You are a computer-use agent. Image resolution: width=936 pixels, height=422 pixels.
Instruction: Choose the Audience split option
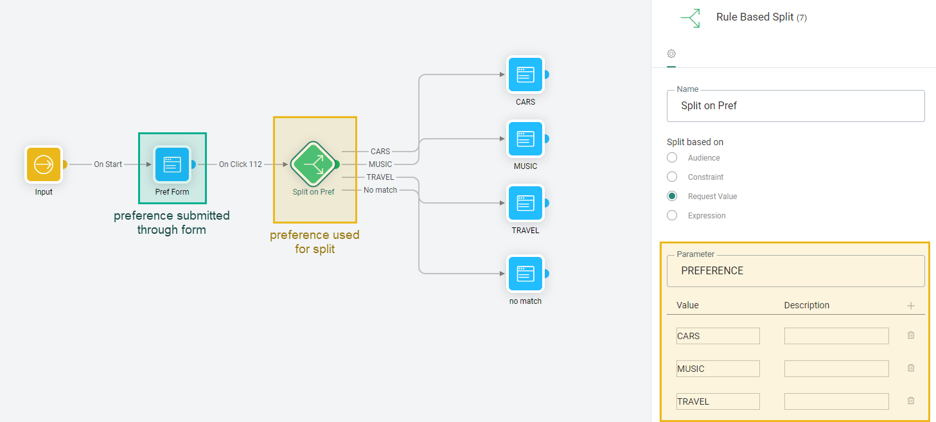pyautogui.click(x=672, y=158)
